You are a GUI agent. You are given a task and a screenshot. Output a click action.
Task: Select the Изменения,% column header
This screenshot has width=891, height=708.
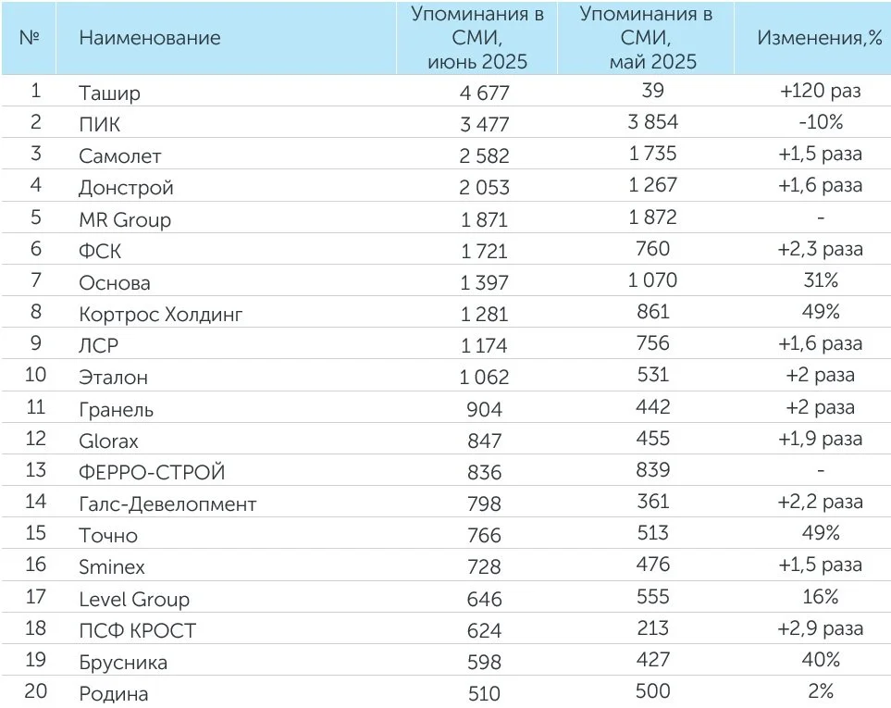(x=820, y=38)
